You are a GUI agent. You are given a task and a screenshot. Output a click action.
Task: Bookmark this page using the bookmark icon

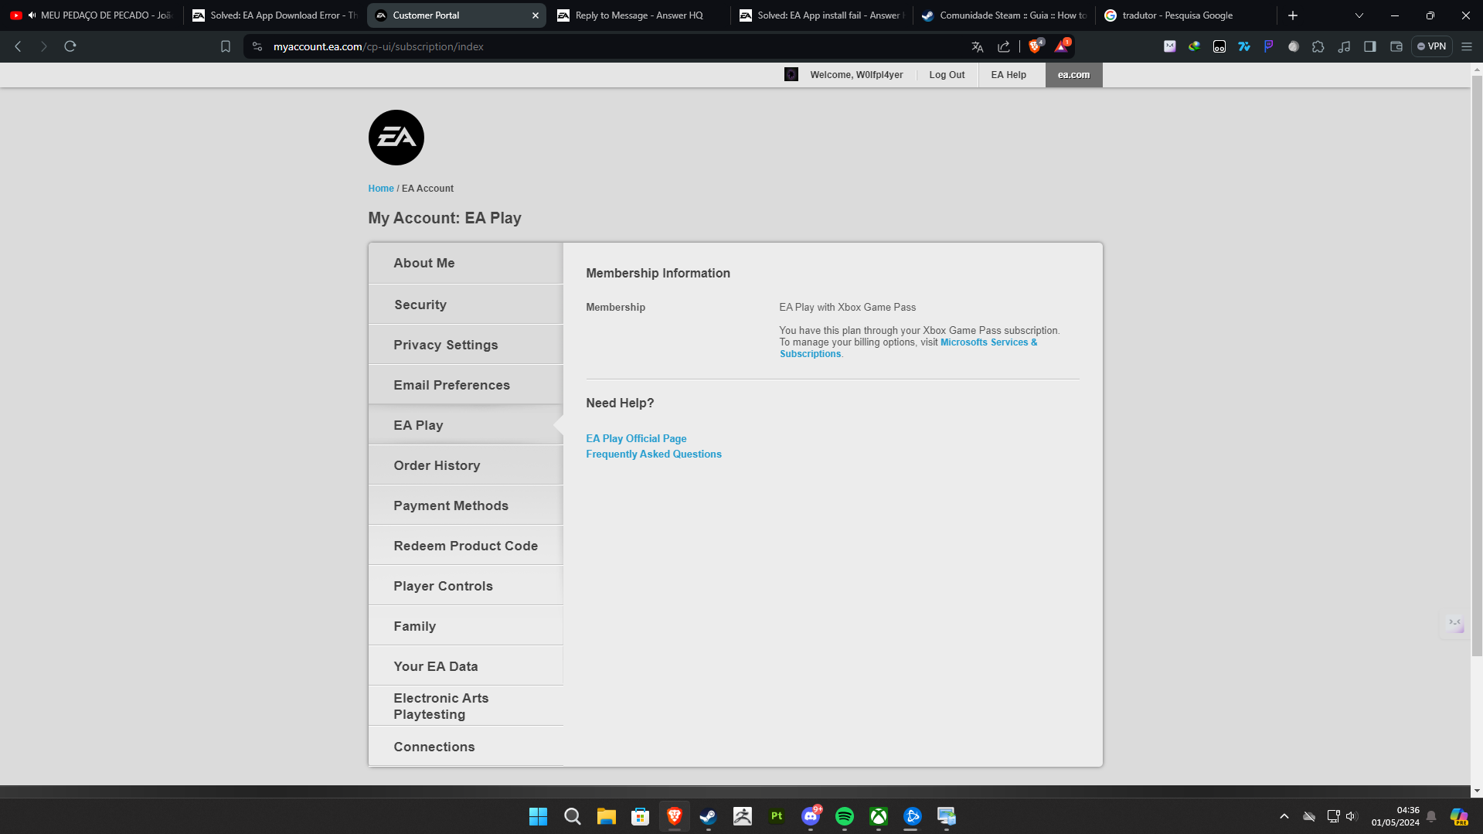coord(226,46)
